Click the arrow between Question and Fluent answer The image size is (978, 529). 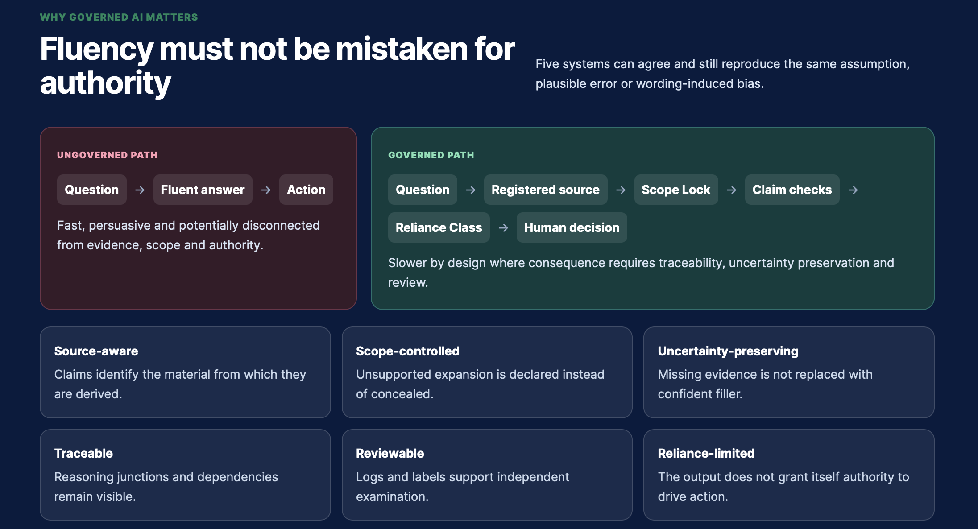[140, 190]
